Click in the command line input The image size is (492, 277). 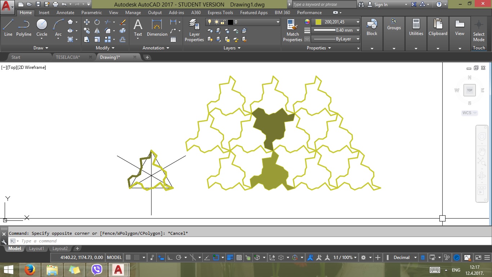coord(252,241)
